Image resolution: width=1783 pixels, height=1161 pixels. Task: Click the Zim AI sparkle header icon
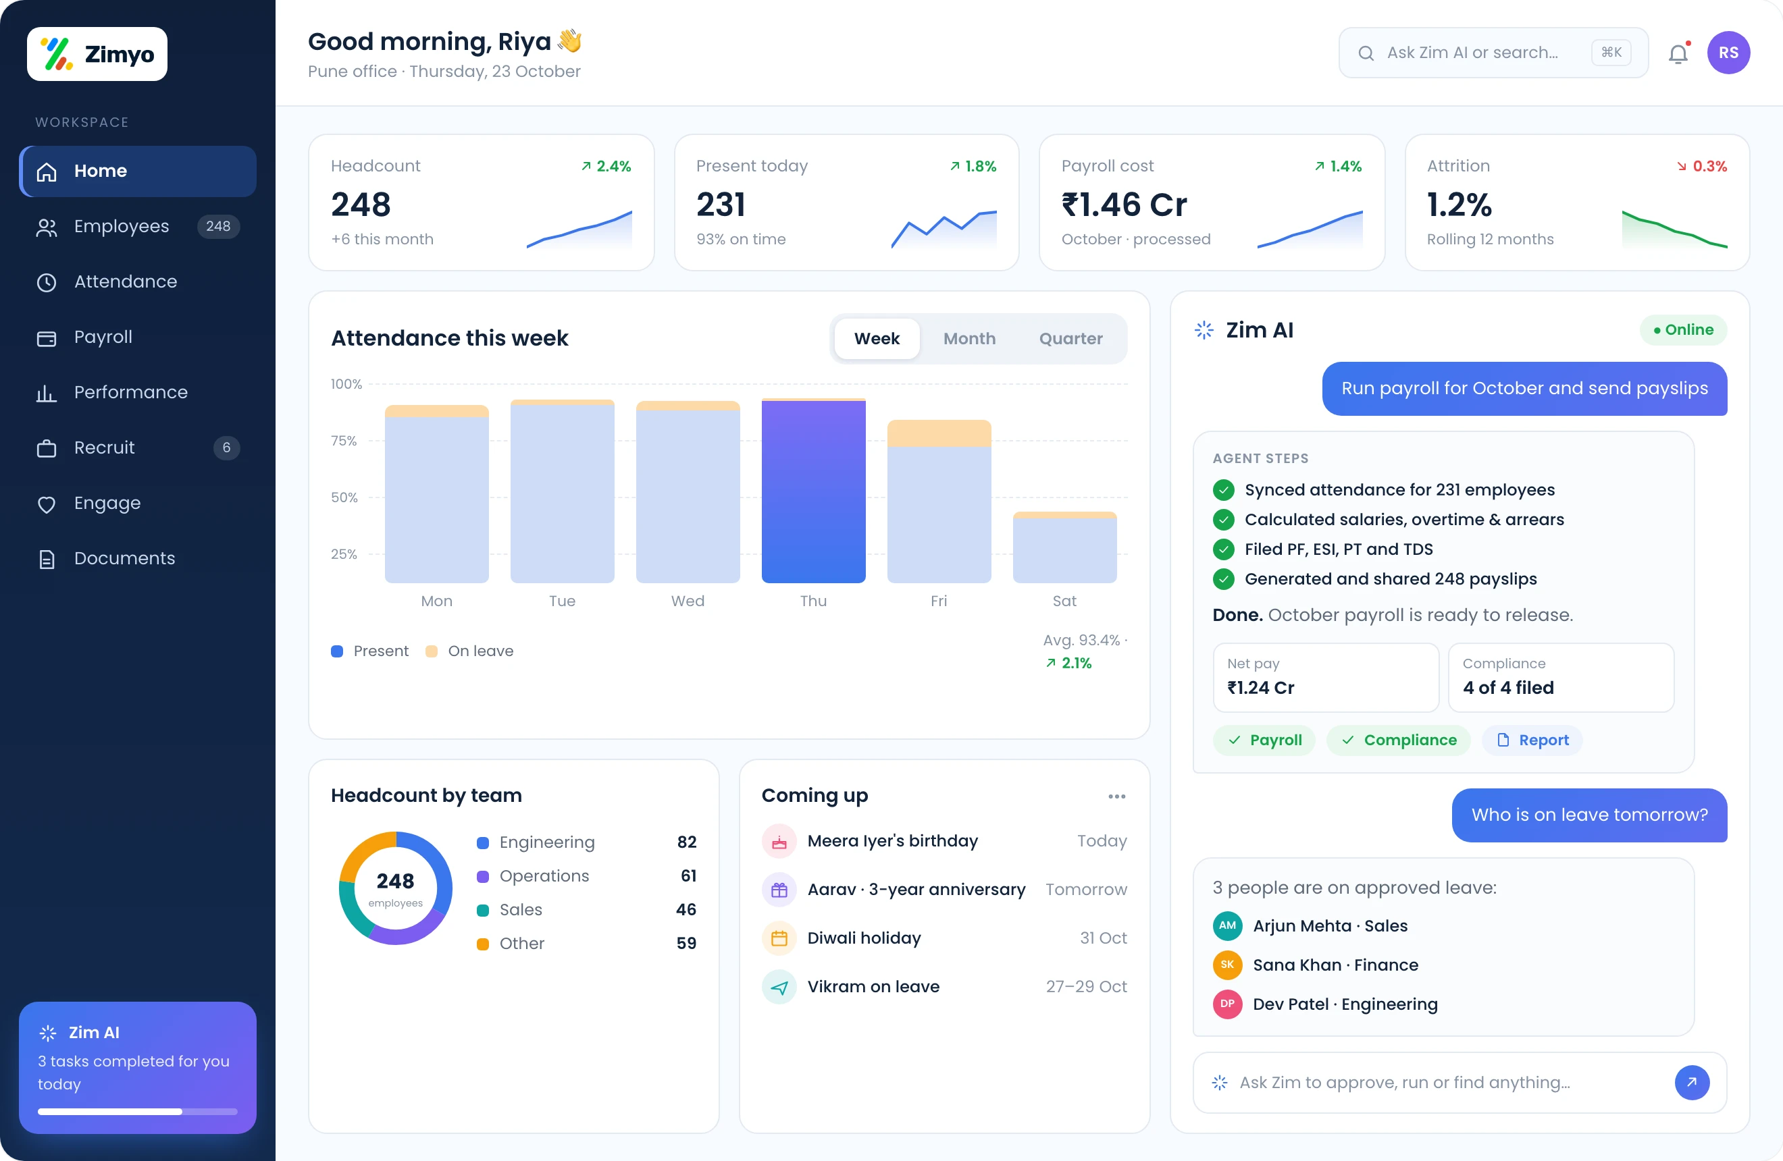tap(1204, 330)
